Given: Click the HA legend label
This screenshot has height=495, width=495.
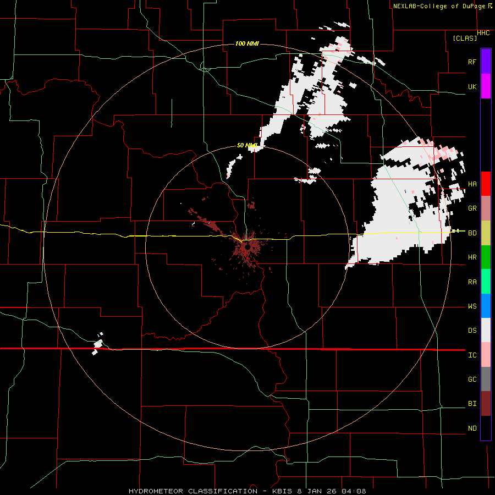Looking at the screenshot, I should [472, 184].
